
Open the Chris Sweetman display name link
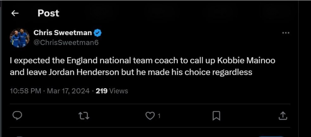point(63,33)
